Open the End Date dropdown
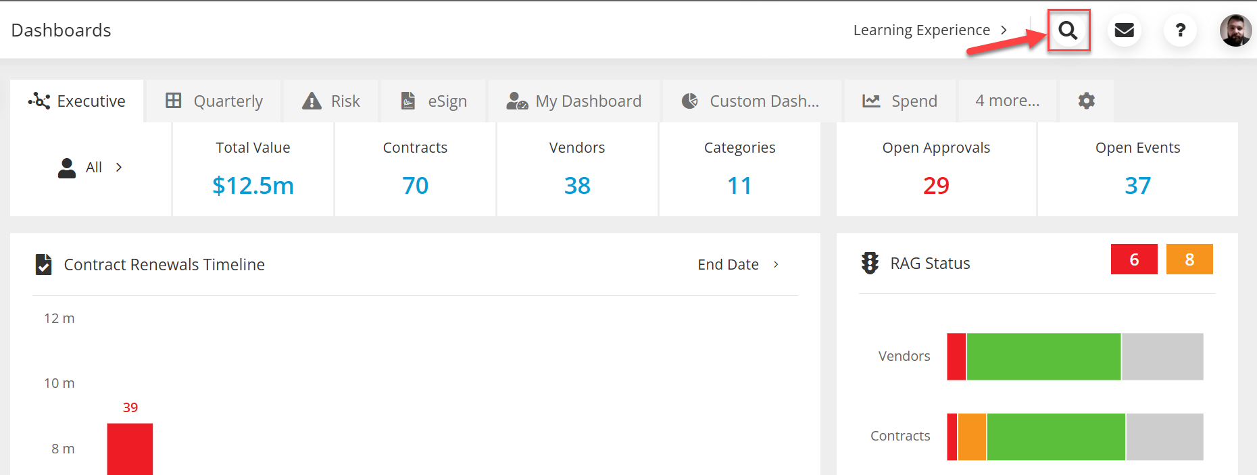 [738, 264]
